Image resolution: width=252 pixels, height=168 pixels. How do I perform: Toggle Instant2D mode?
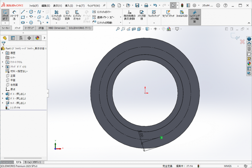click(x=182, y=14)
